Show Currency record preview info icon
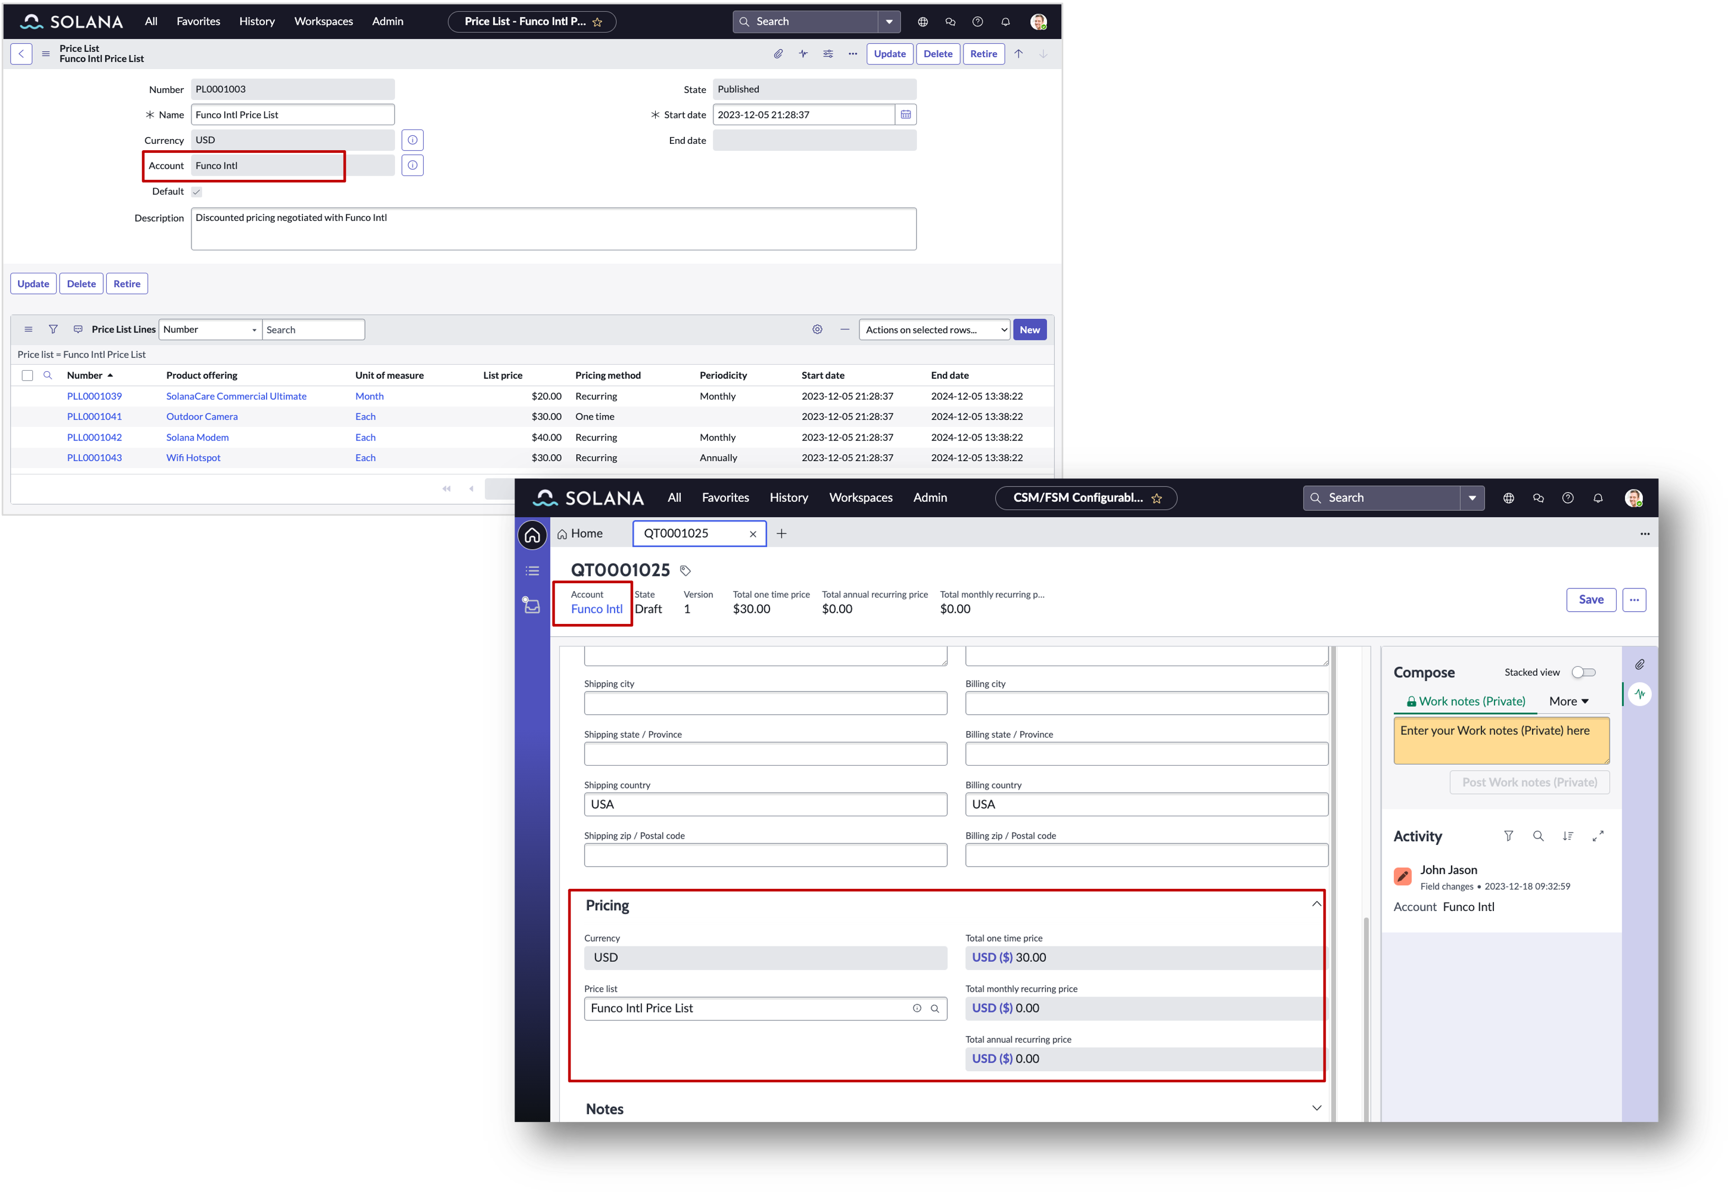 (412, 140)
